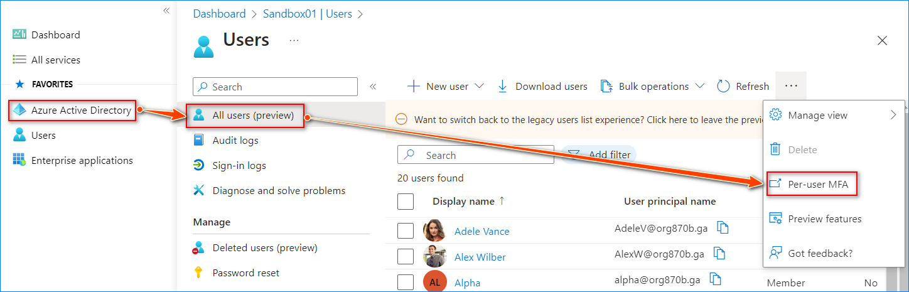909x292 pixels.
Task: Collapse the Users blade menu
Action: [373, 87]
